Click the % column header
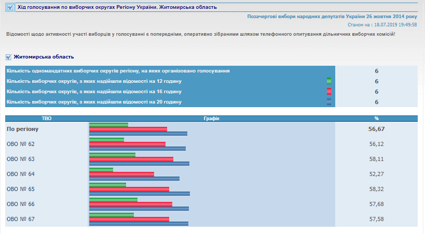Viewport: 425px width, 234px height. [376, 119]
